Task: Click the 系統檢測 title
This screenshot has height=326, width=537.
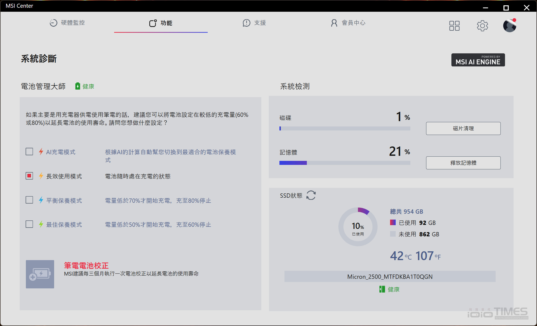Action: click(x=295, y=86)
